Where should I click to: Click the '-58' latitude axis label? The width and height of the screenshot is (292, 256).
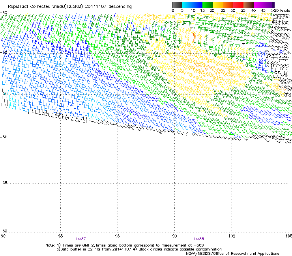[x=4, y=183]
